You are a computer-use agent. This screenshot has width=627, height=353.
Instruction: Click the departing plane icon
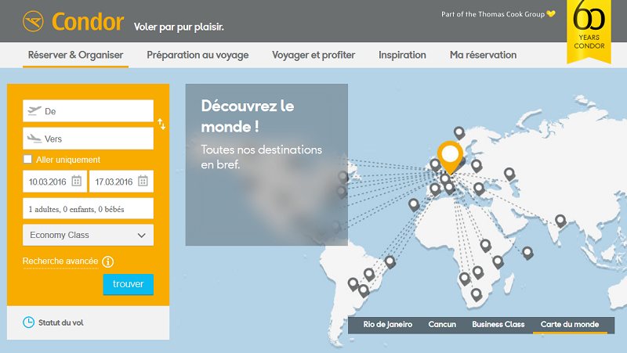click(34, 110)
